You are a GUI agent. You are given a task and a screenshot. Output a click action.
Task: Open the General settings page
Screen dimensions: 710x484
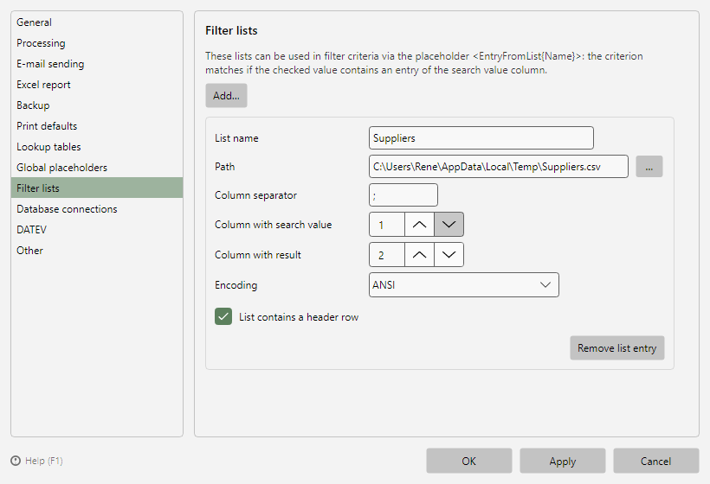[x=97, y=22]
